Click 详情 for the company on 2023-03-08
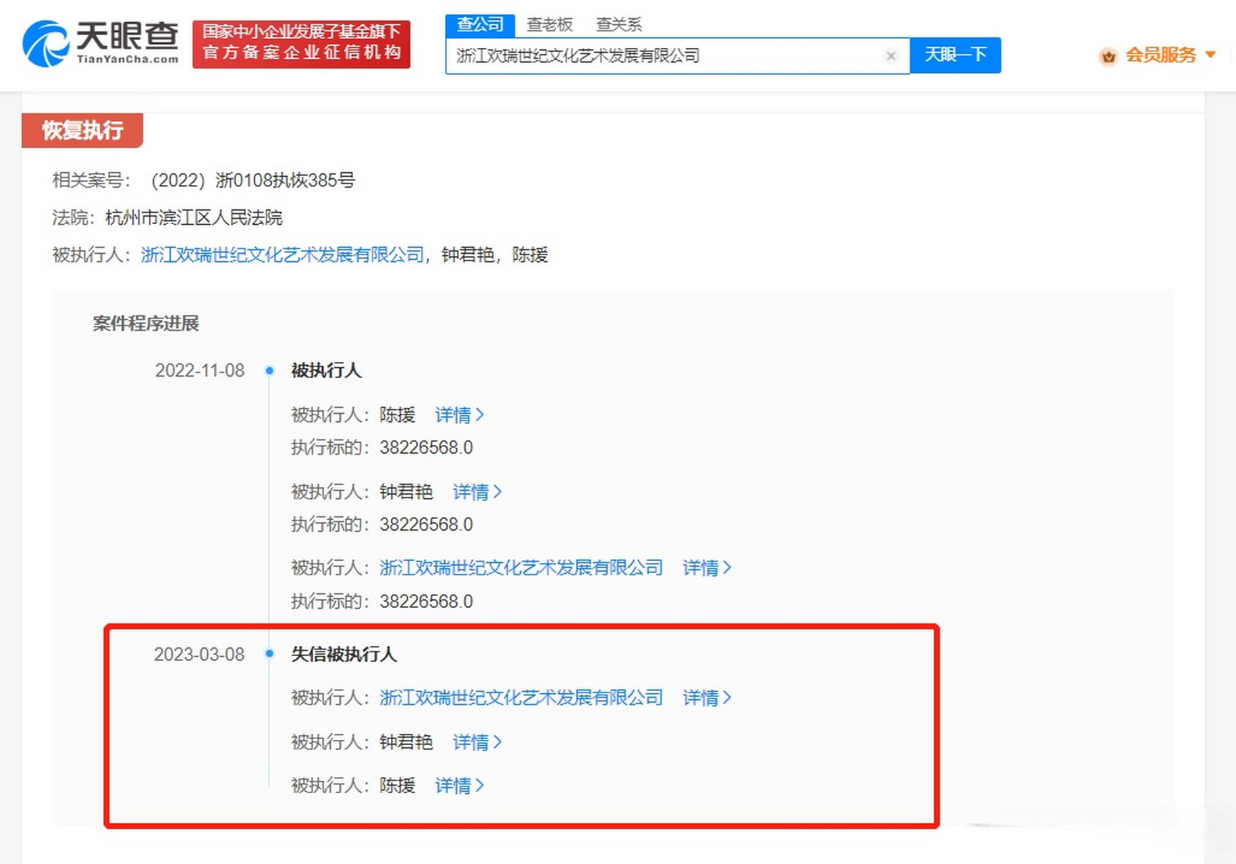The height and width of the screenshot is (864, 1236). pyautogui.click(x=699, y=698)
